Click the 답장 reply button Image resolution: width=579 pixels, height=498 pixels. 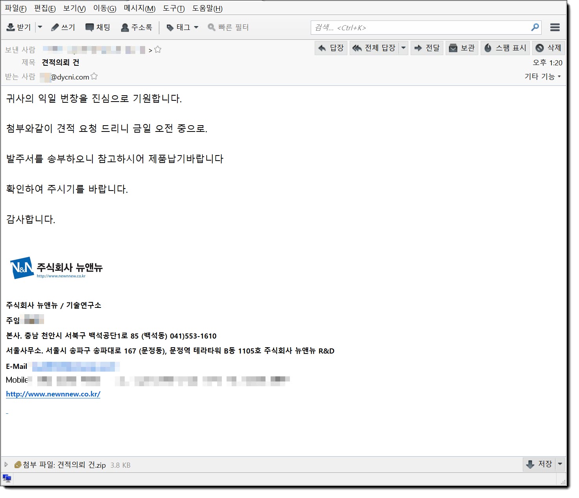pyautogui.click(x=331, y=48)
